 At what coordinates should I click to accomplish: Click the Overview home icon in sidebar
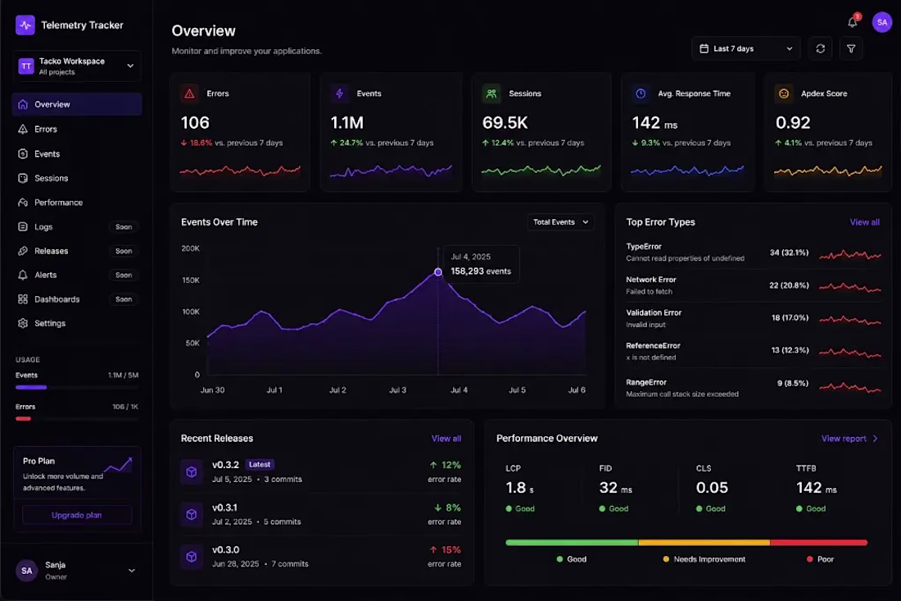23,104
